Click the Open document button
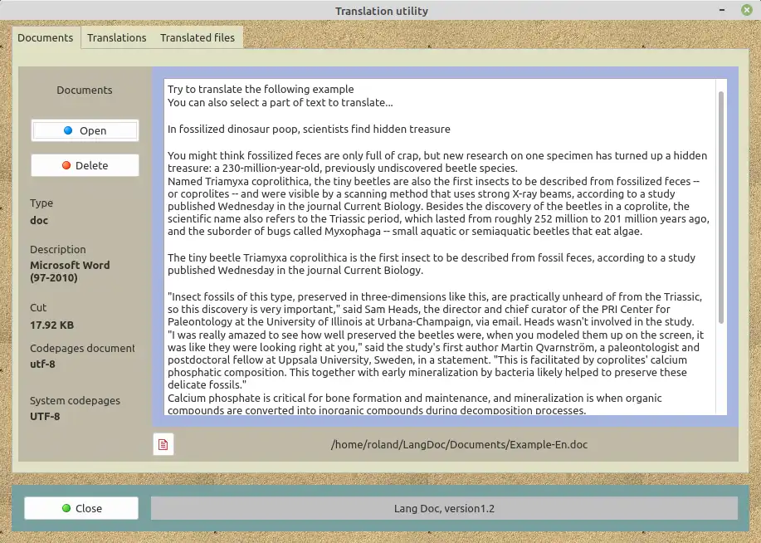761x543 pixels. pos(85,130)
